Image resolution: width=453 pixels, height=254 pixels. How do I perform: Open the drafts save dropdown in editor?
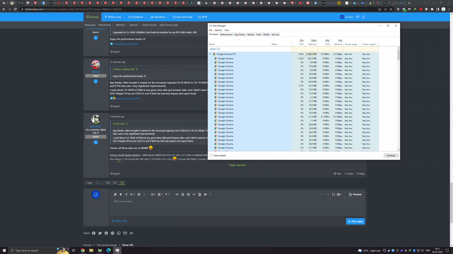339,194
